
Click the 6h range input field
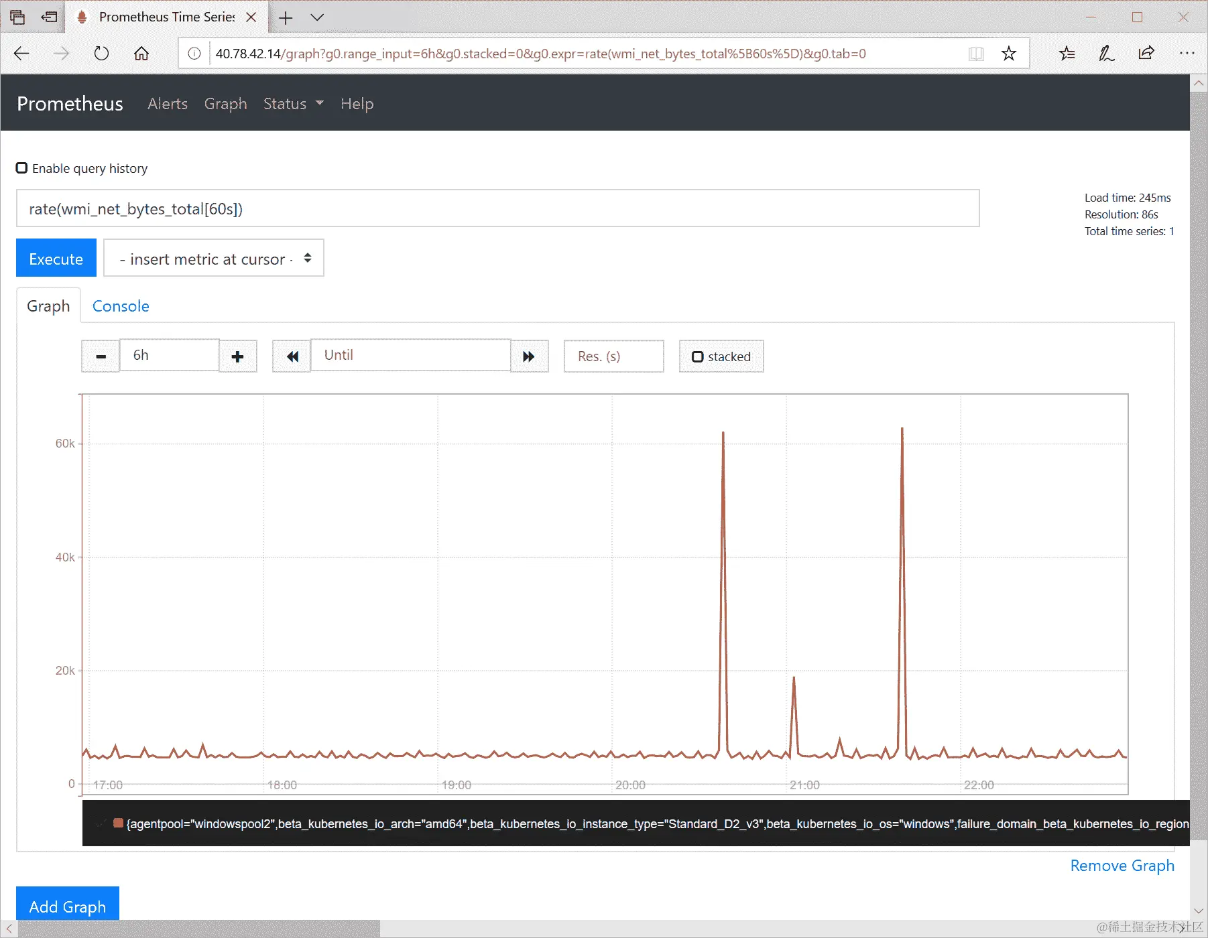[169, 355]
